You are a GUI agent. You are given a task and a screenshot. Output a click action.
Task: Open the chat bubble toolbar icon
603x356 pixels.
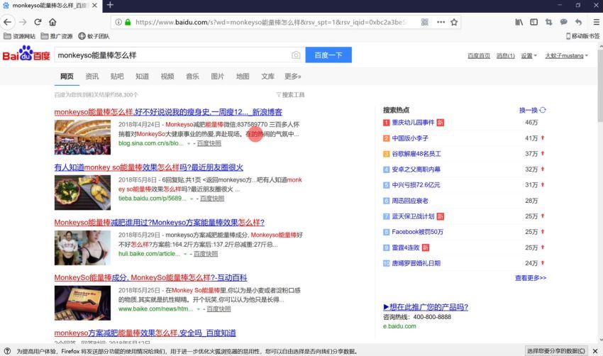tap(563, 22)
